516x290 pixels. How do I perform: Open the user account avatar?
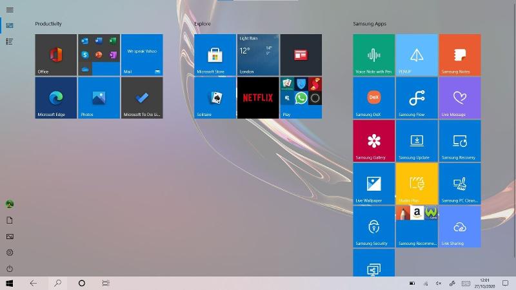(x=10, y=204)
